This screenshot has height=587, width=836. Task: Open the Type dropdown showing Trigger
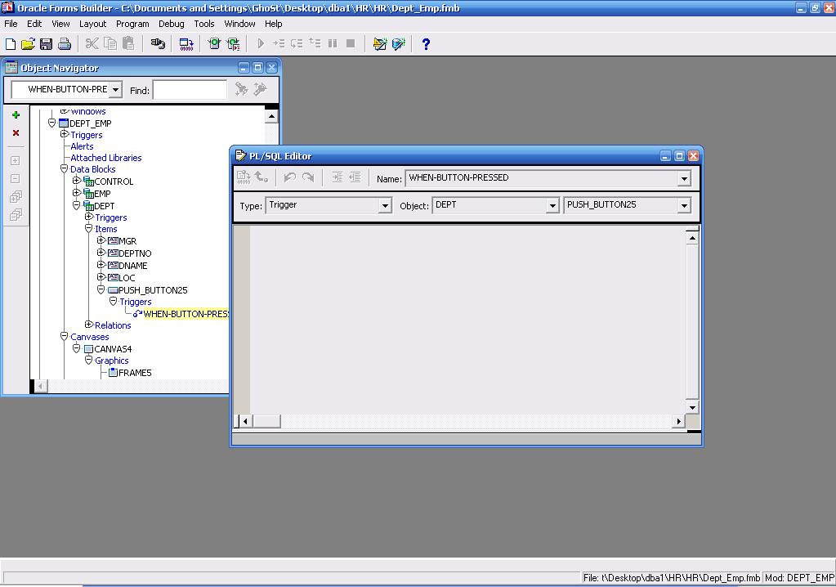(x=385, y=206)
